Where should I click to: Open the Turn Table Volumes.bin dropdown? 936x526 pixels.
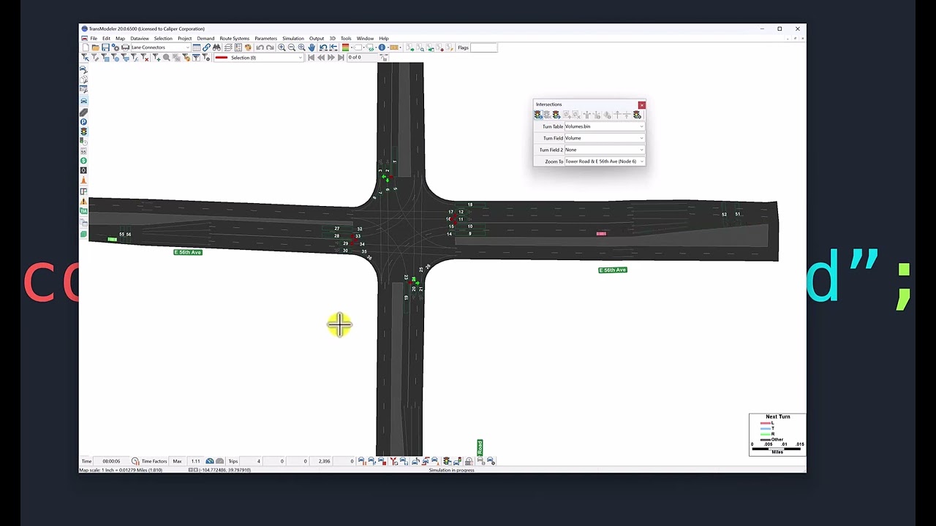604,126
